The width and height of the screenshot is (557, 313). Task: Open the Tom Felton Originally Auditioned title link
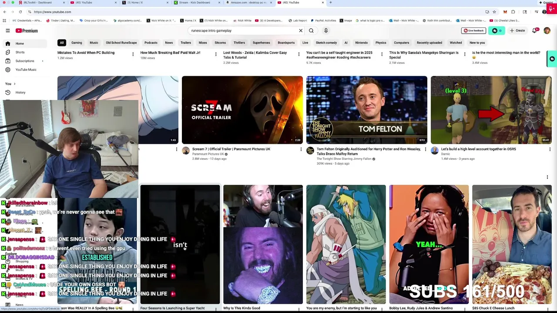(x=369, y=151)
